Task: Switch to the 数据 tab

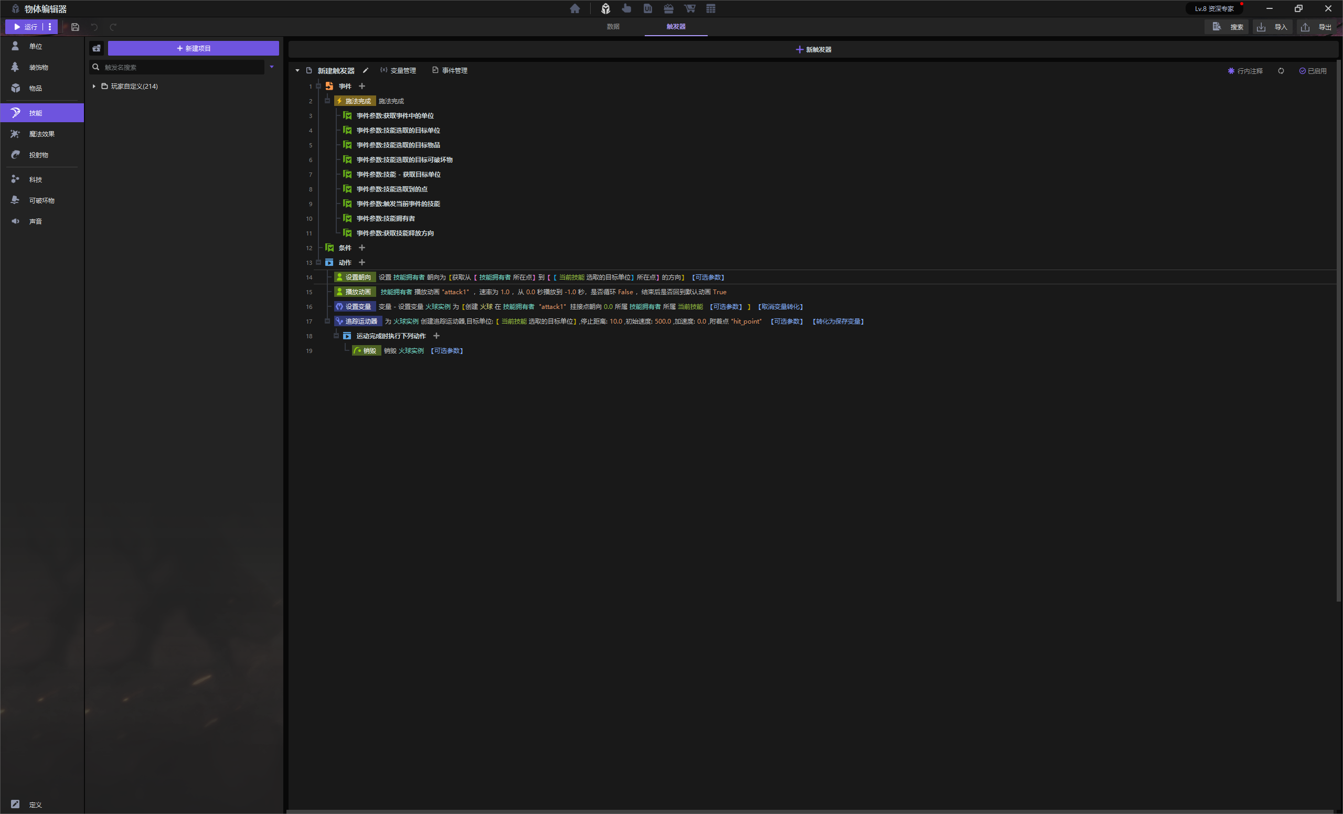Action: 613,27
